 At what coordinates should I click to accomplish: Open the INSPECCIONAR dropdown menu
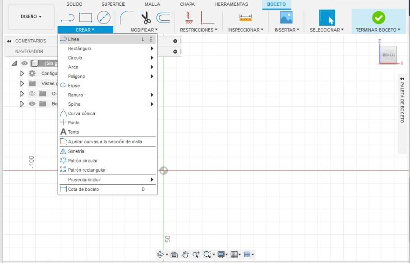[245, 30]
